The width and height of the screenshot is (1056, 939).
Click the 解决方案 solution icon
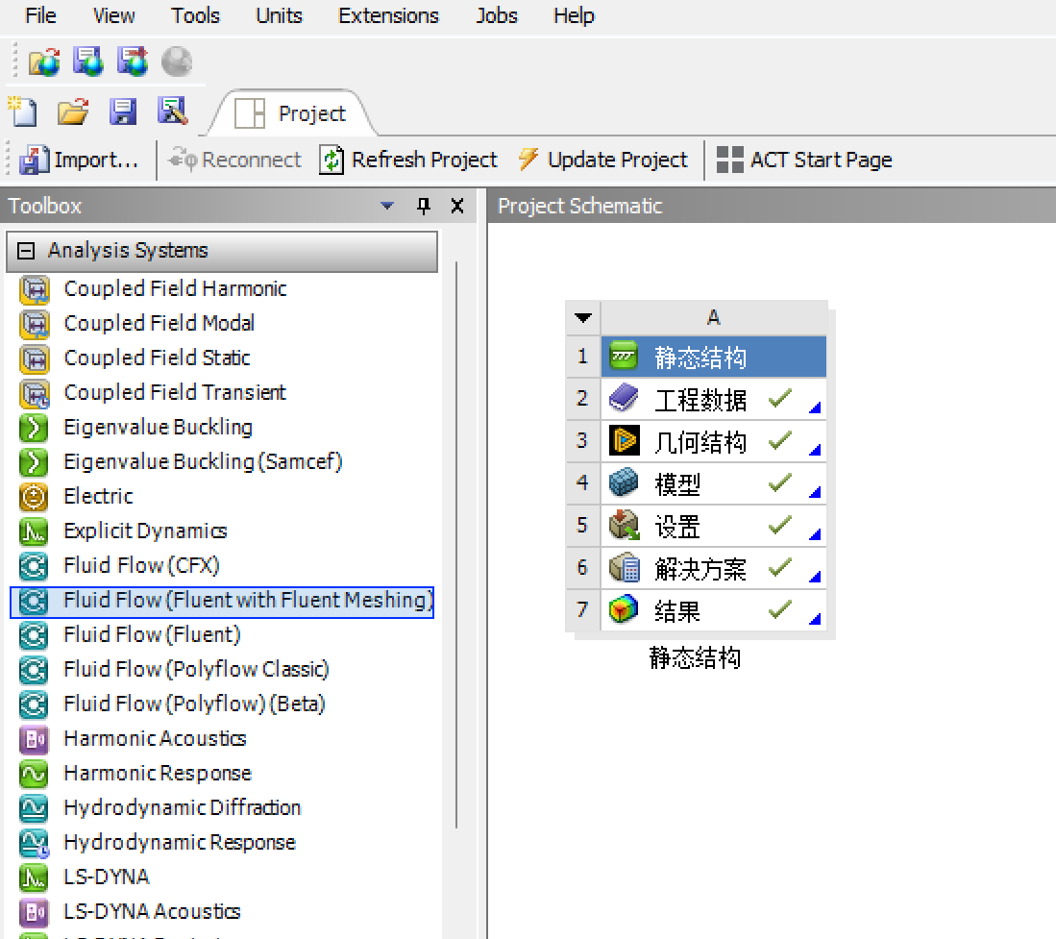click(x=624, y=567)
